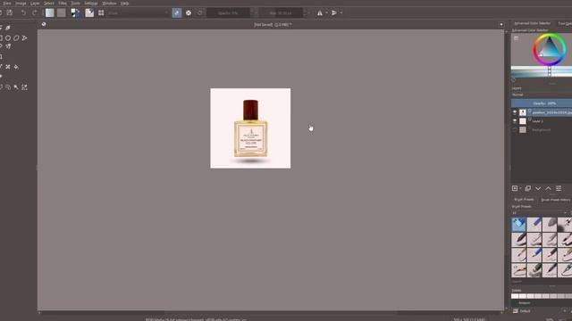
Task: Expand the vertical mirror options arrow
Action: point(341,12)
